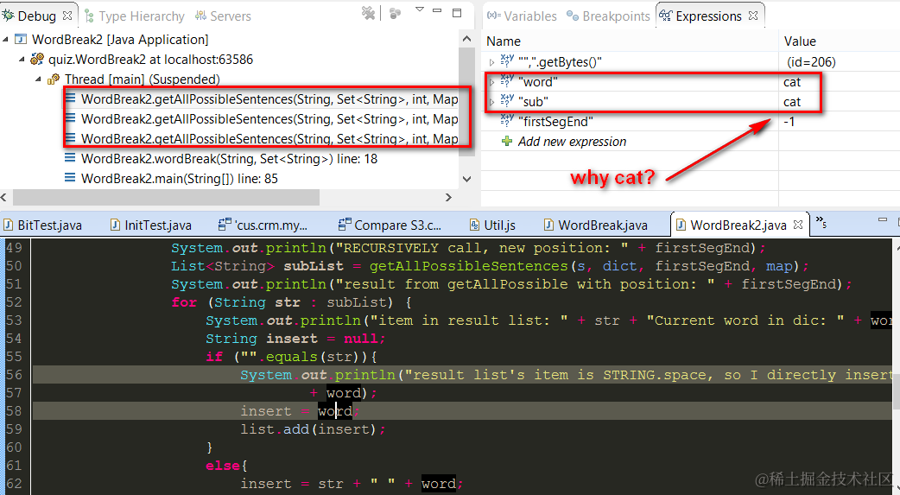Collapse the Thread [main] node
This screenshot has height=495, width=900.
39,79
